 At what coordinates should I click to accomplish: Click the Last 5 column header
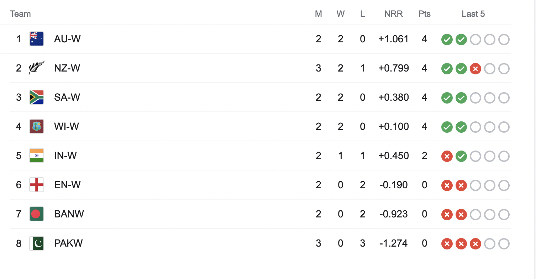tap(473, 14)
